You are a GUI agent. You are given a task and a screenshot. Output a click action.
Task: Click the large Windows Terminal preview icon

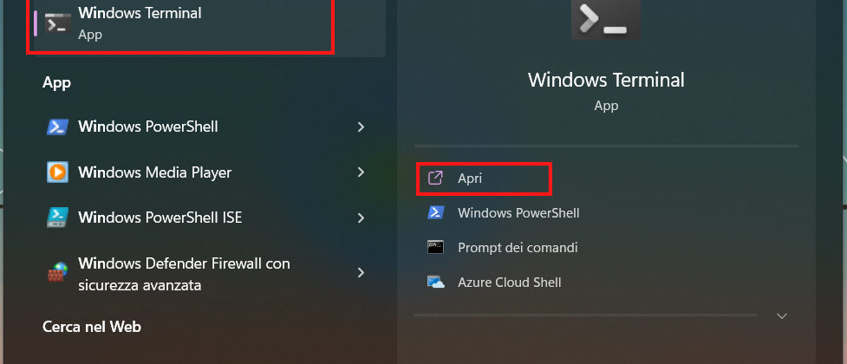point(606,17)
